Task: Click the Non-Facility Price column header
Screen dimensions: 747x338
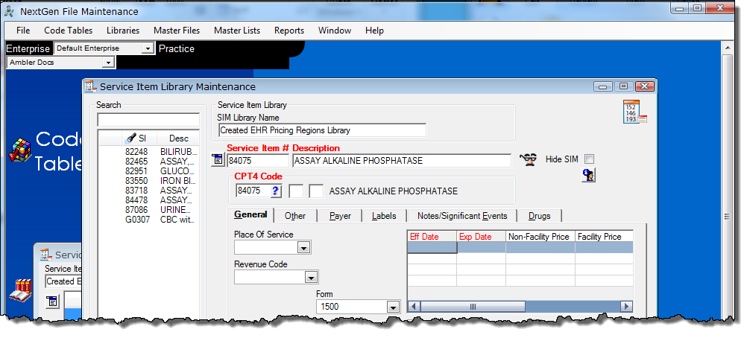Action: [540, 237]
